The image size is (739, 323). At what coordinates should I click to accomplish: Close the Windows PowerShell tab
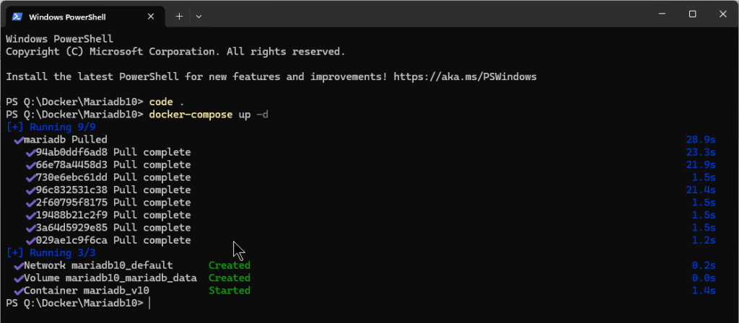pyautogui.click(x=152, y=16)
